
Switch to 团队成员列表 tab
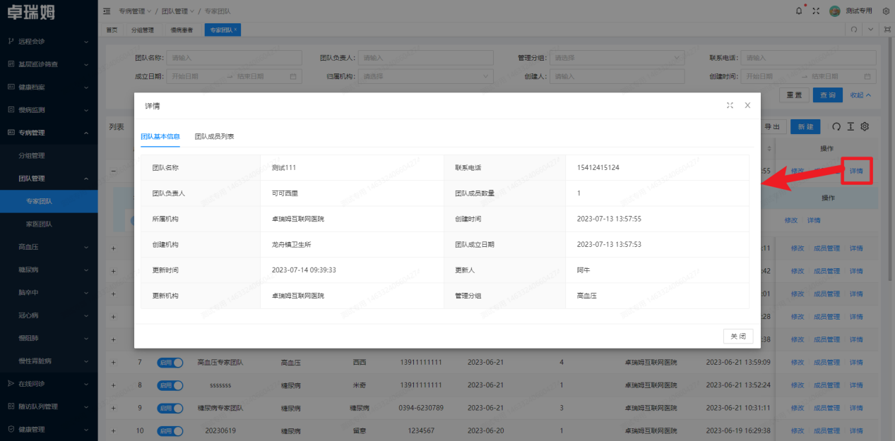(215, 136)
